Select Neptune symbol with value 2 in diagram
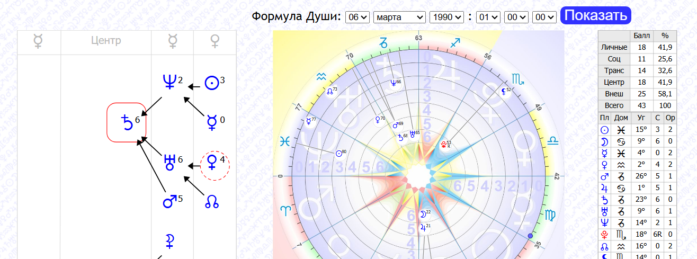The image size is (697, 259). pos(169,82)
